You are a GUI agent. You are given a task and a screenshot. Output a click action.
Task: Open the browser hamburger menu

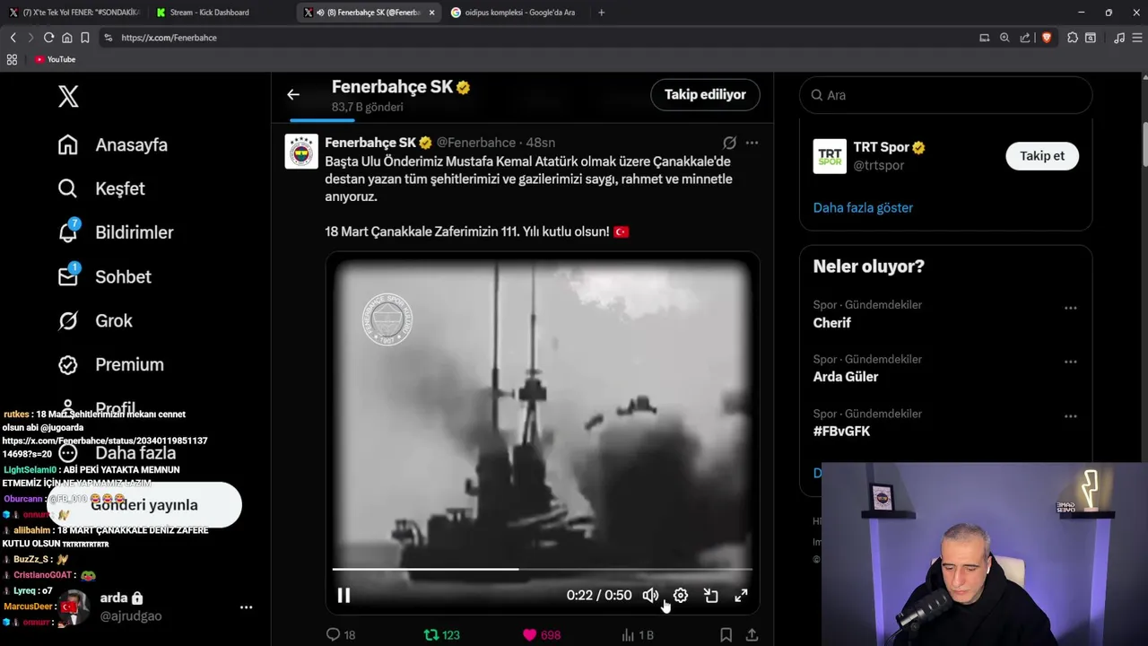click(x=1137, y=38)
